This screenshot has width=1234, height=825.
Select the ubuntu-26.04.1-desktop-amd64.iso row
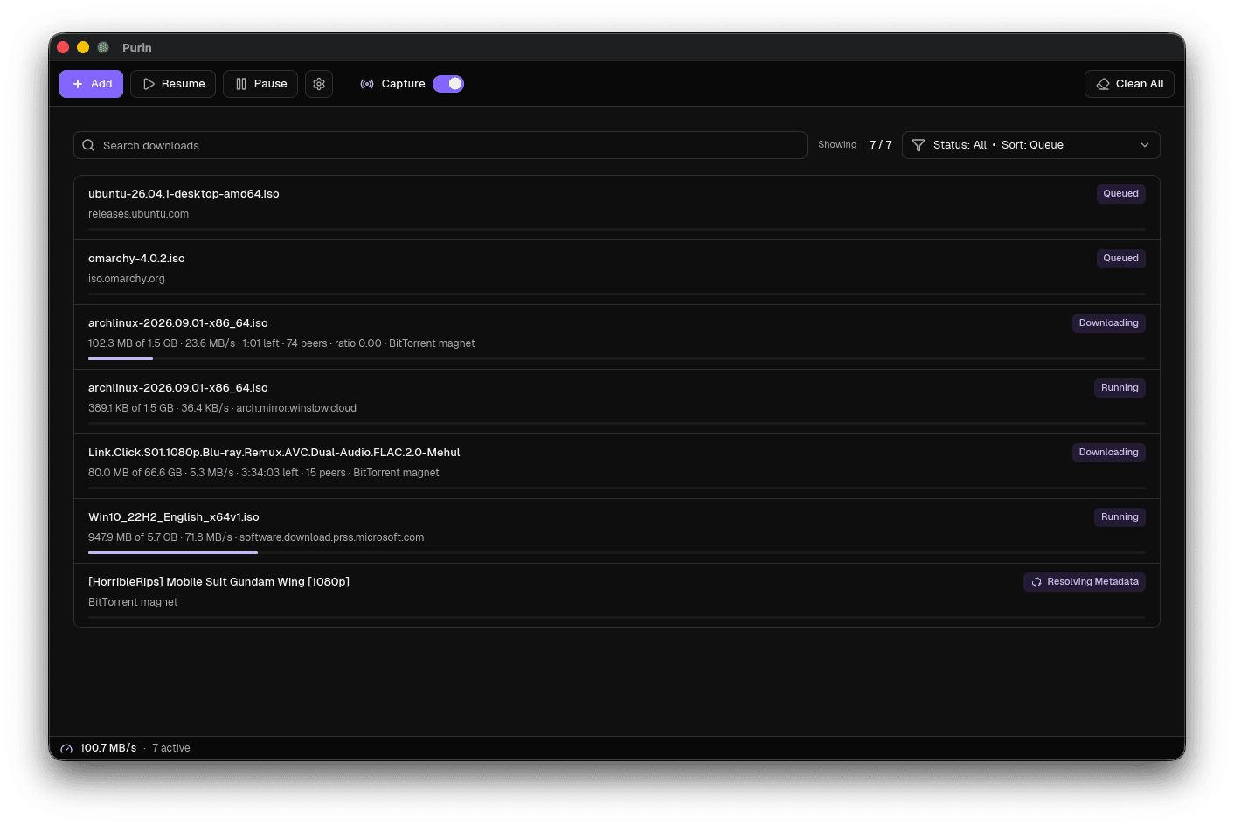tap(617, 208)
